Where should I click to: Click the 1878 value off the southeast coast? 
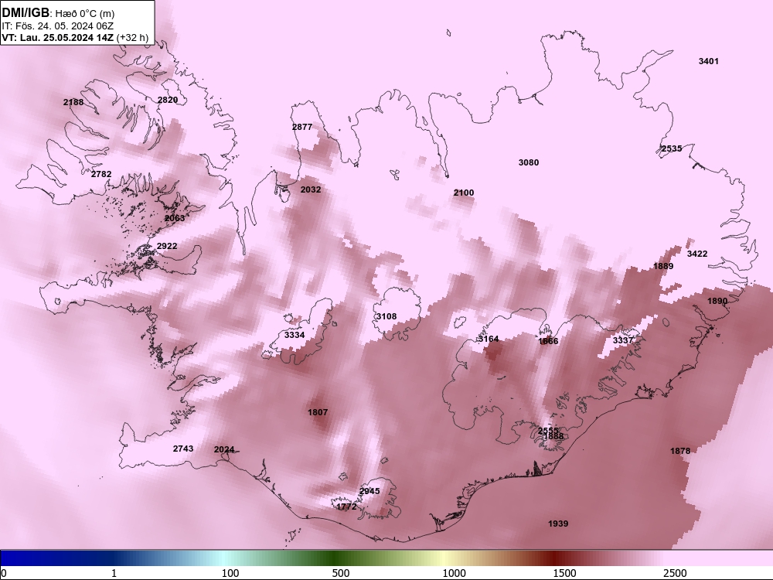pos(679,451)
